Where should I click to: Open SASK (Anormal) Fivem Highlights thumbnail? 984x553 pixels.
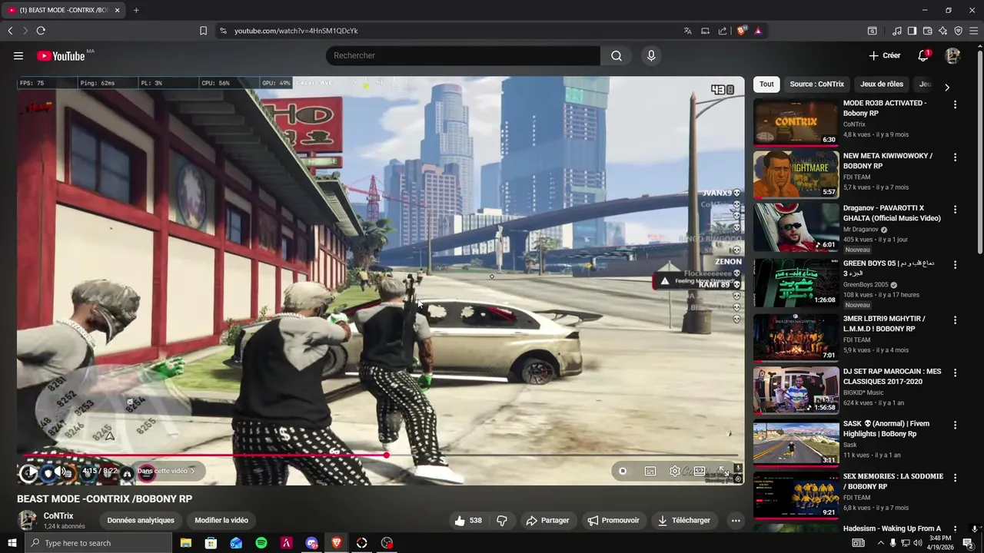click(x=796, y=443)
